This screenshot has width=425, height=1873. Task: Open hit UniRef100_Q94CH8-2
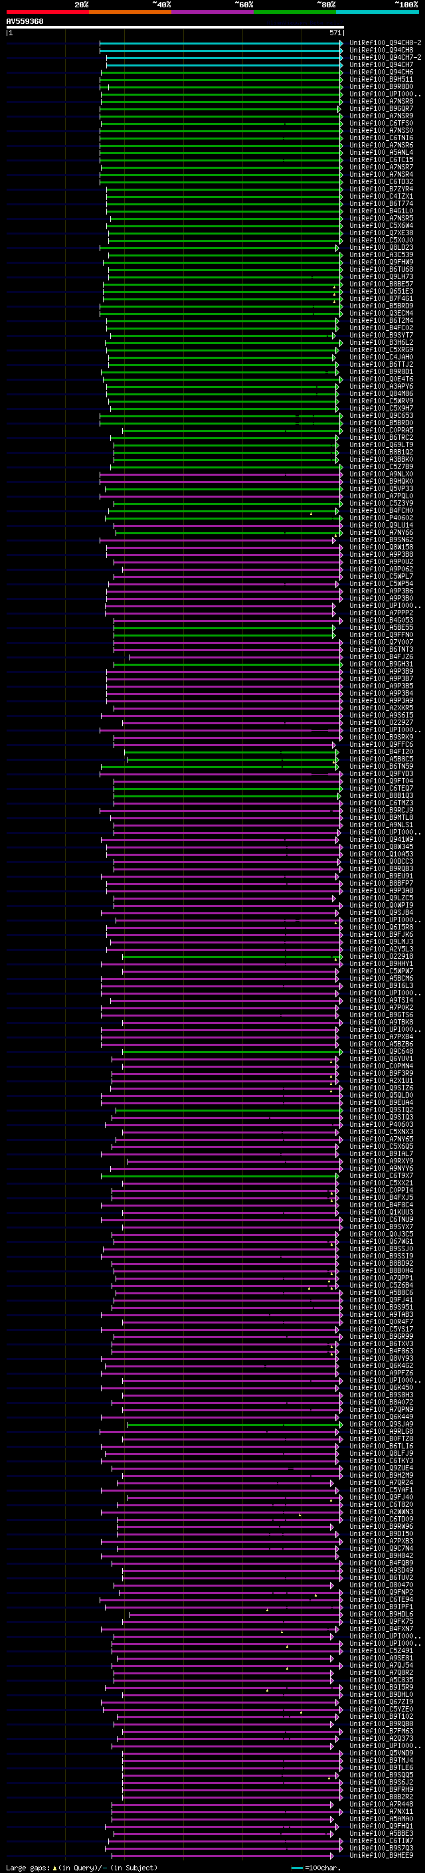coord(385,43)
